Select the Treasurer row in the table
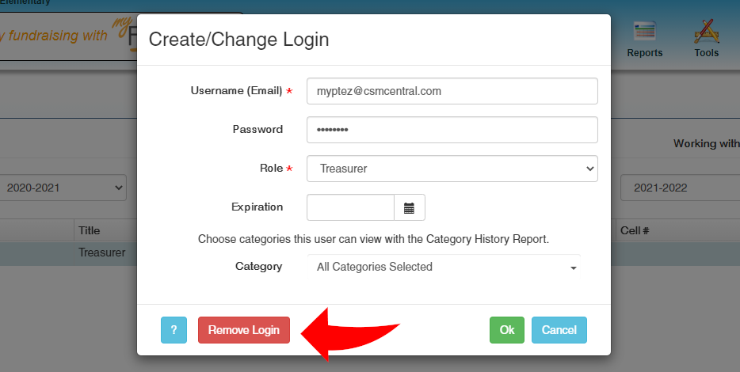The image size is (740, 372). click(x=101, y=252)
